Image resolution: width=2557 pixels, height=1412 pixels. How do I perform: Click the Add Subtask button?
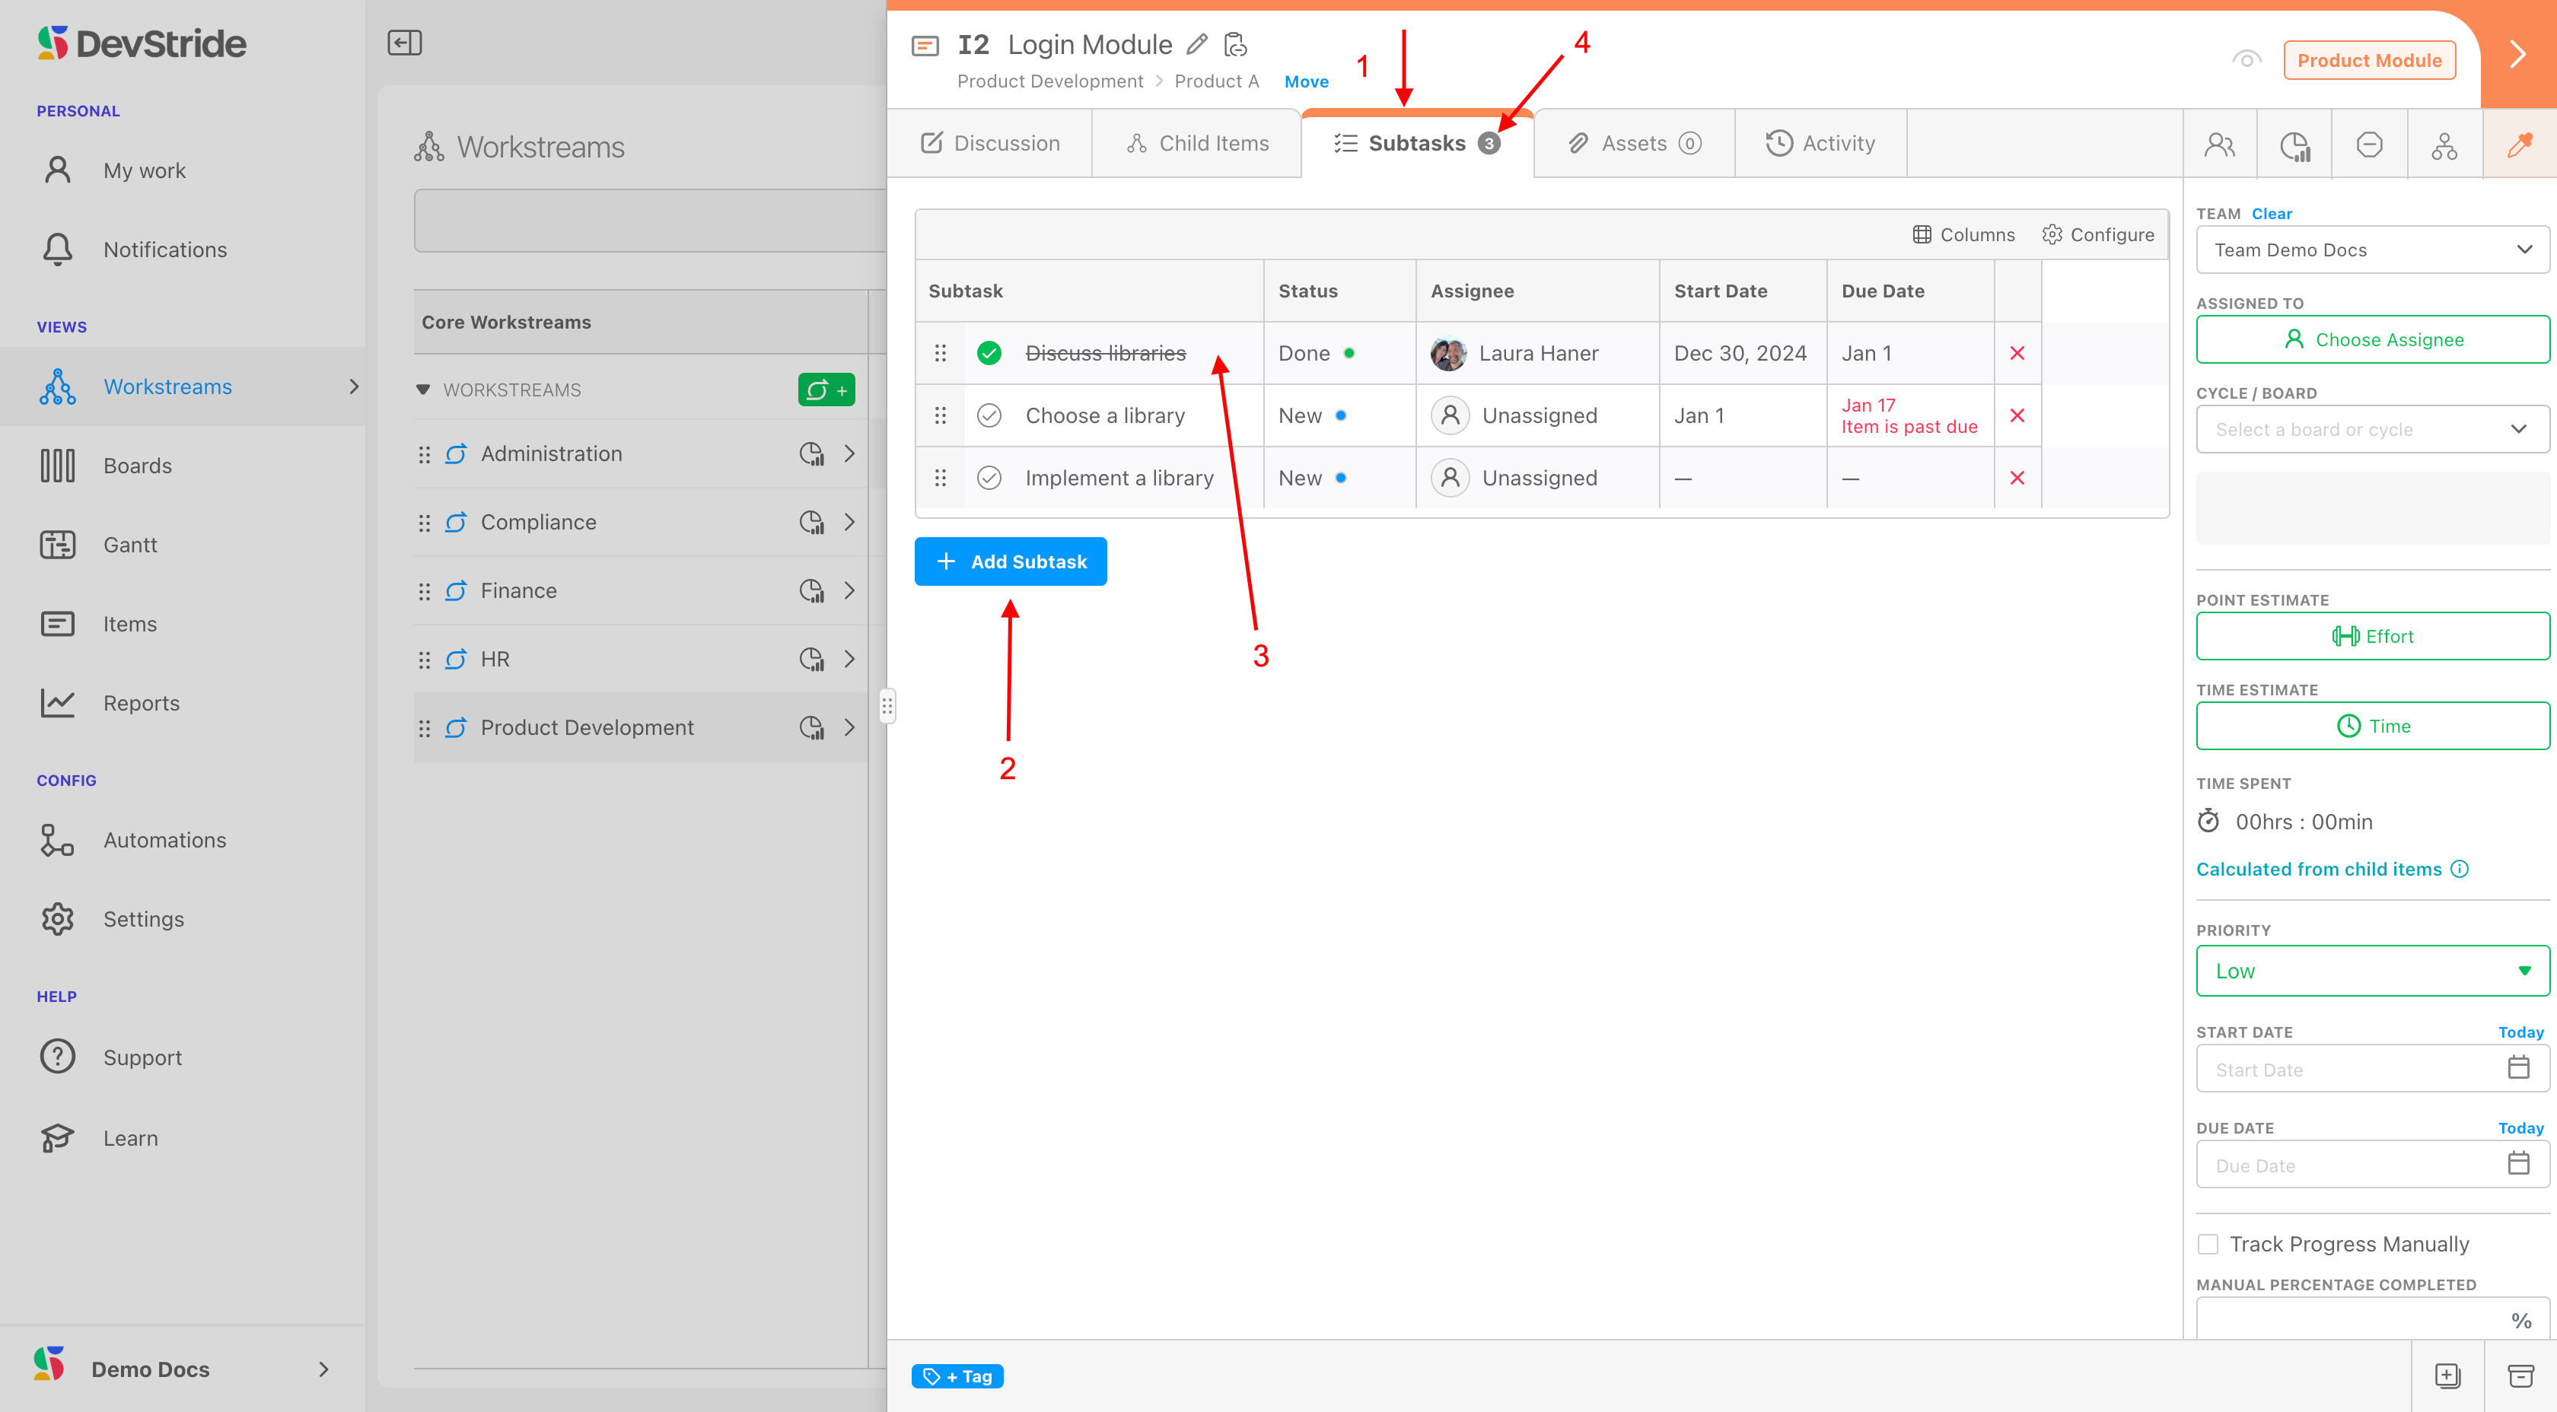tap(1011, 561)
